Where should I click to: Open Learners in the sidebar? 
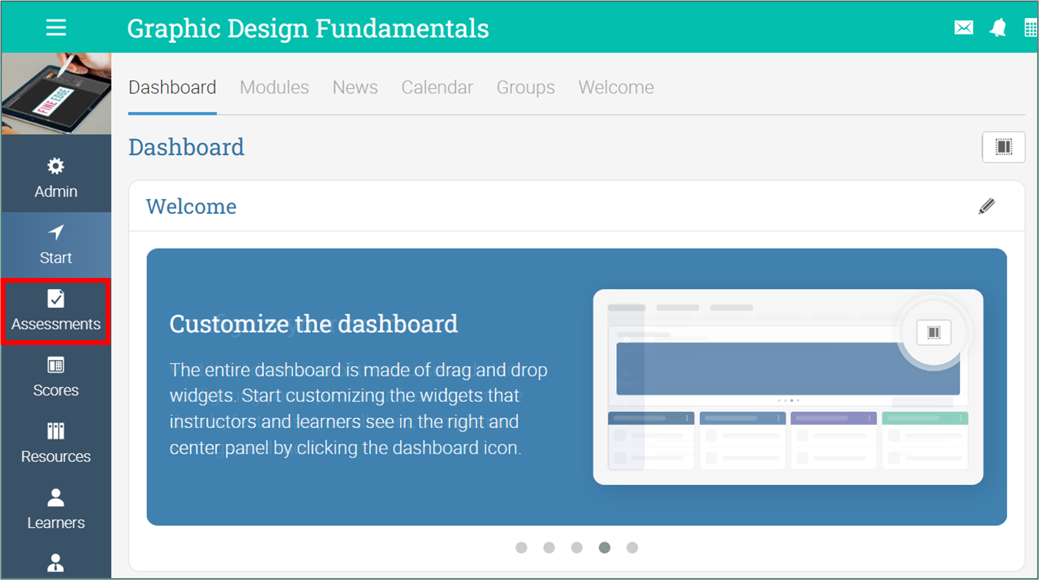56,510
